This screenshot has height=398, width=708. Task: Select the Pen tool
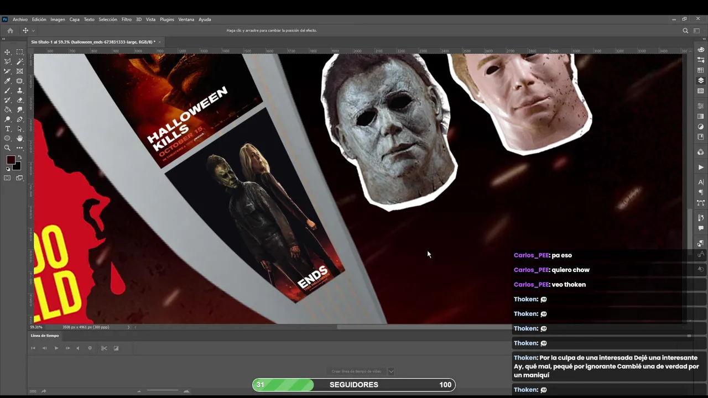coord(20,119)
